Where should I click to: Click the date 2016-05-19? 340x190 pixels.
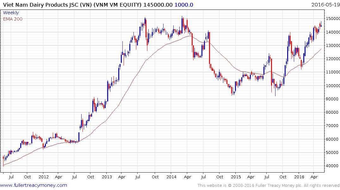tap(325, 5)
